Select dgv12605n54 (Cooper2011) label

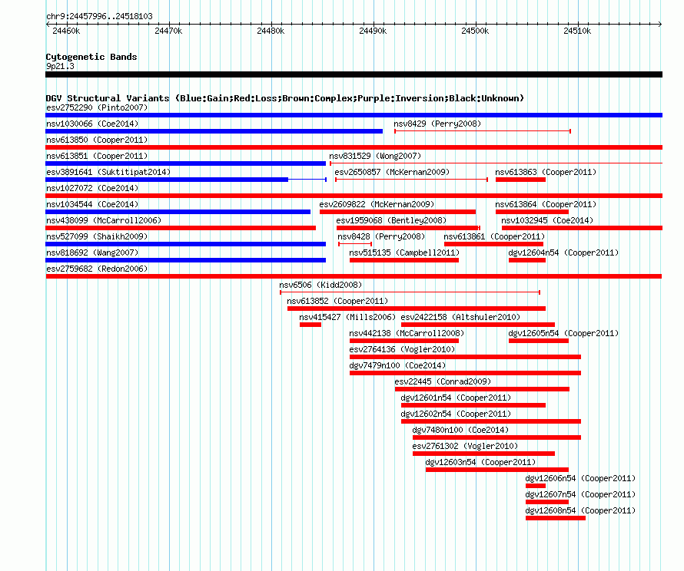563,333
